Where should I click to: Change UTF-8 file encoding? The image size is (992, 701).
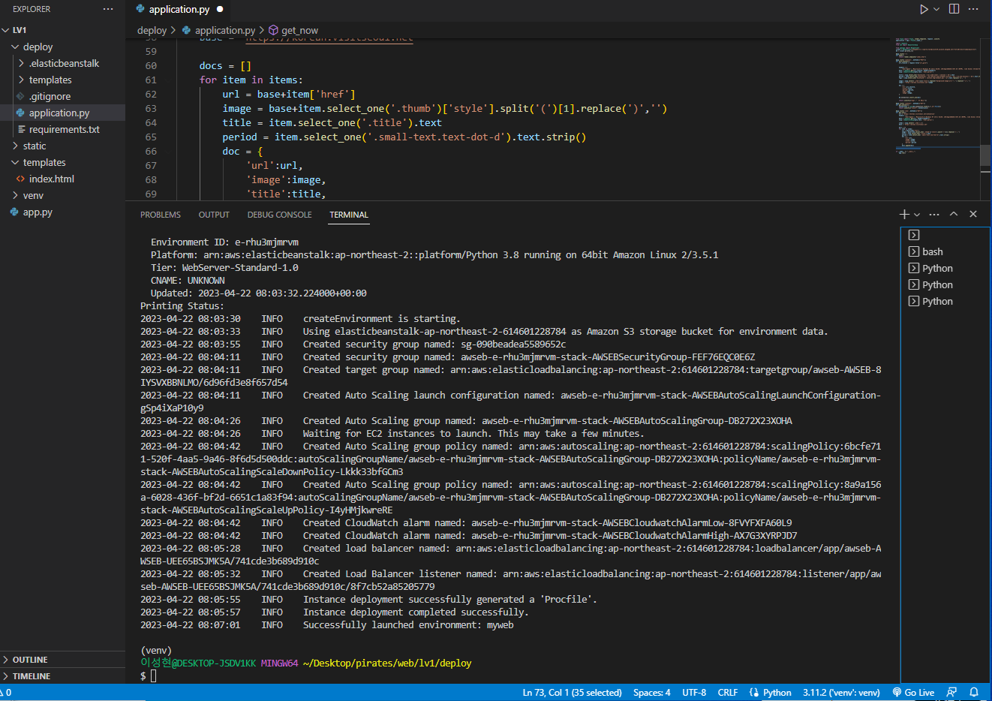[x=694, y=692]
